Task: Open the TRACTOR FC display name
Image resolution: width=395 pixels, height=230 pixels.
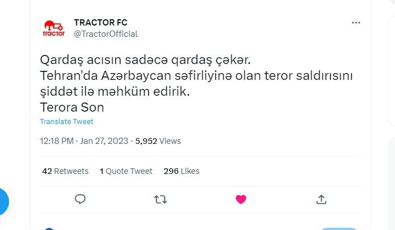Action: point(101,22)
